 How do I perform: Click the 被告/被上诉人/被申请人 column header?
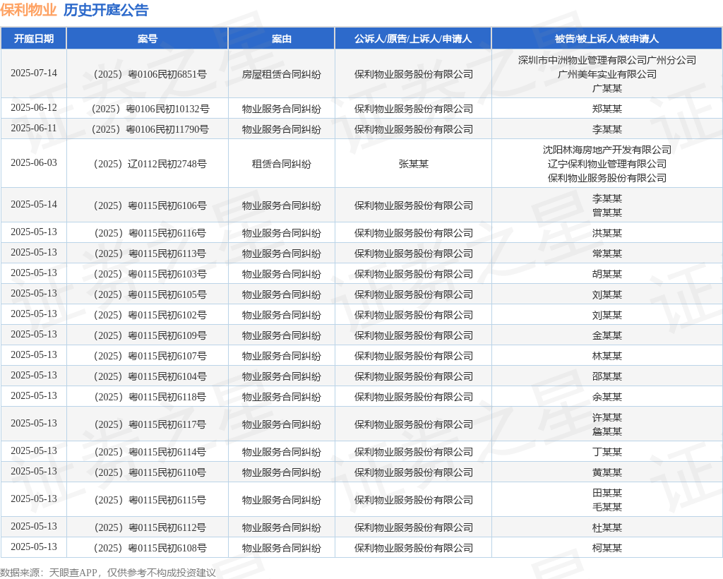tap(607, 39)
